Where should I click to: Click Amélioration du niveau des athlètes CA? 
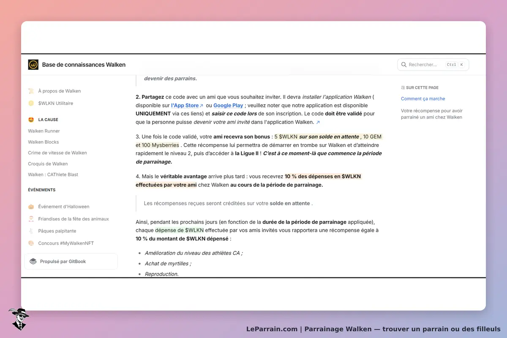click(194, 253)
